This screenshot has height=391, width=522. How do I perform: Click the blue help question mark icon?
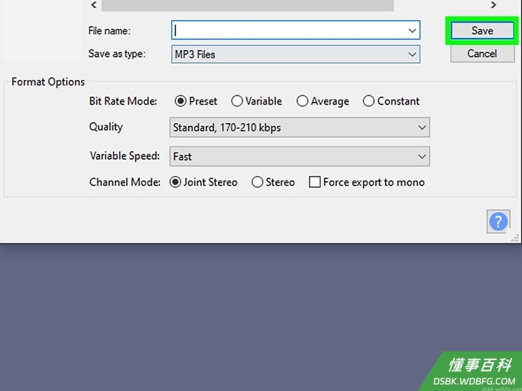pos(498,221)
